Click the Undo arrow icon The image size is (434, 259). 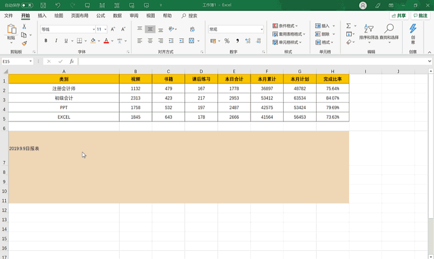click(57, 5)
